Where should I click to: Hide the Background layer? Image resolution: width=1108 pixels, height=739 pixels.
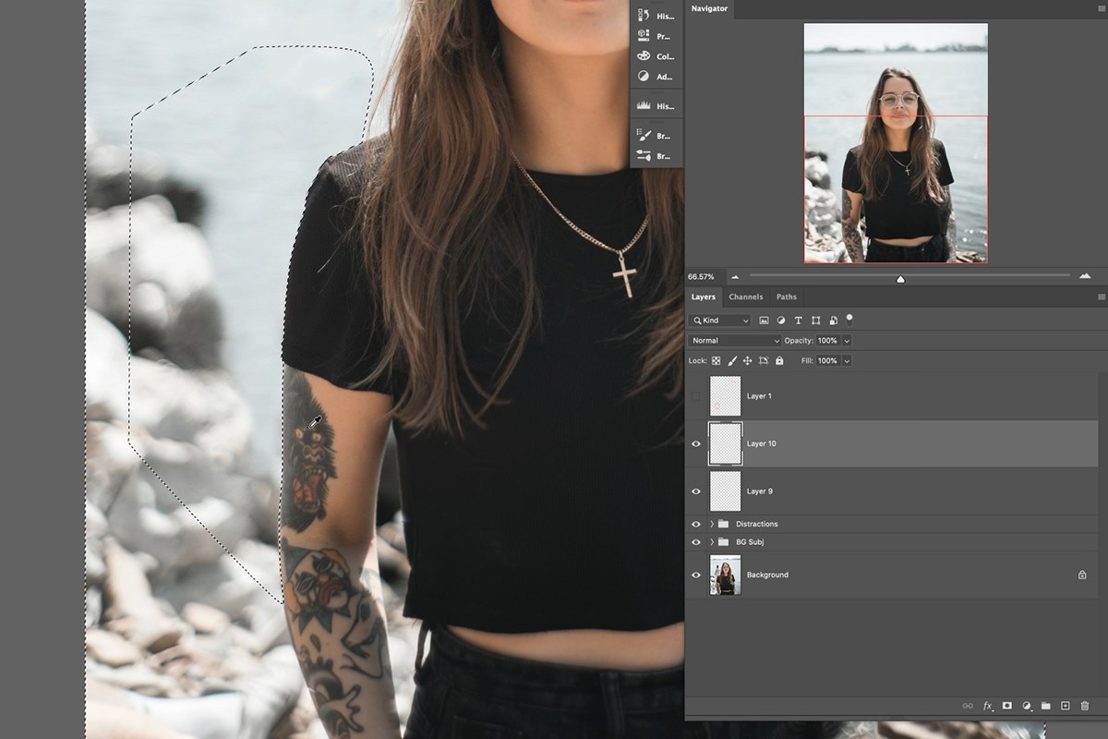click(x=696, y=575)
